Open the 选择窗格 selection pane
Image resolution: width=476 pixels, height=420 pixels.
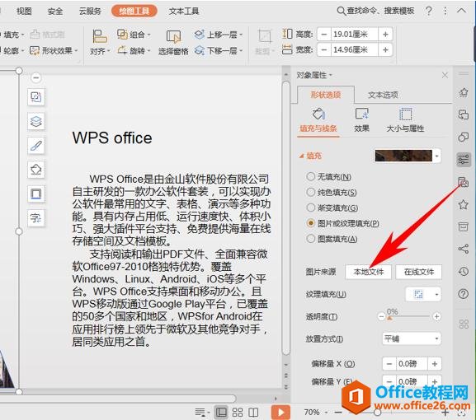click(x=173, y=43)
